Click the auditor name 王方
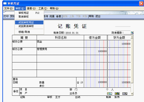The image size is (144, 102). coord(58,97)
